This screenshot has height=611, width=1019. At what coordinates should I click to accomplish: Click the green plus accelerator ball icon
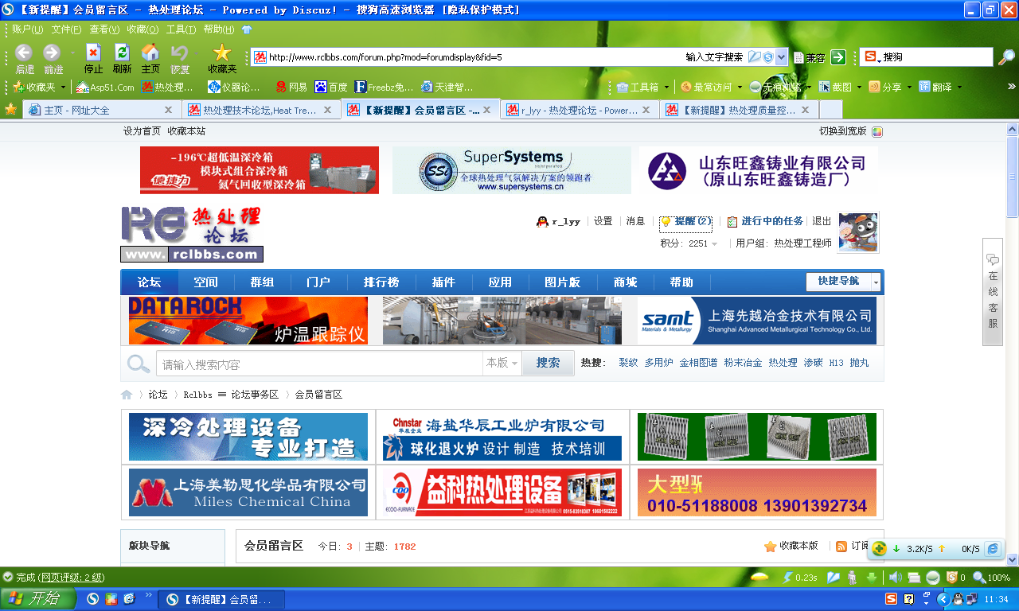coord(880,548)
